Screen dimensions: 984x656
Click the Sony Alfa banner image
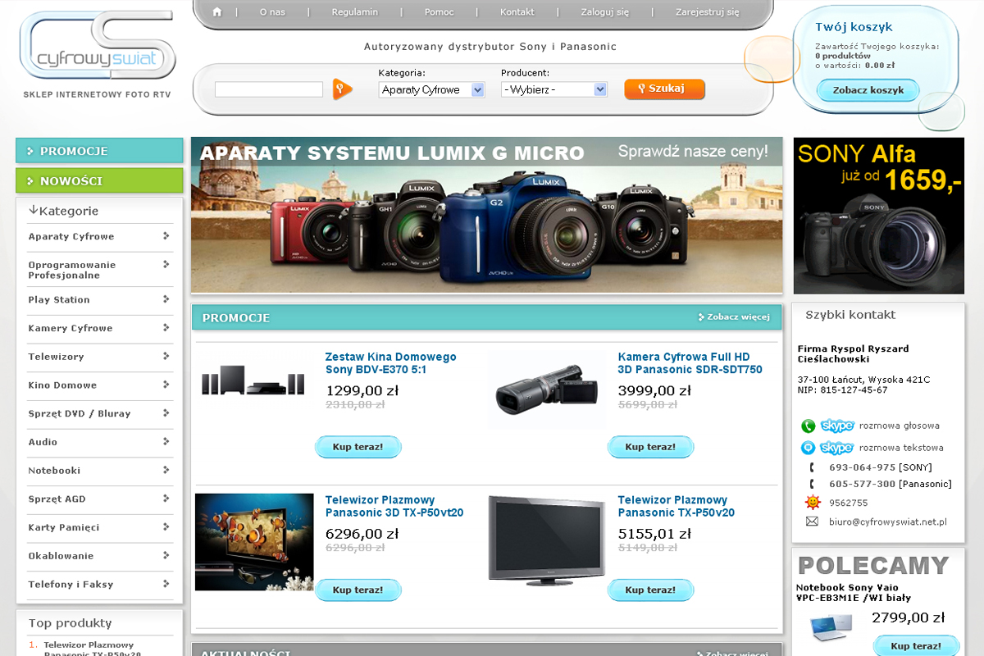(x=878, y=216)
